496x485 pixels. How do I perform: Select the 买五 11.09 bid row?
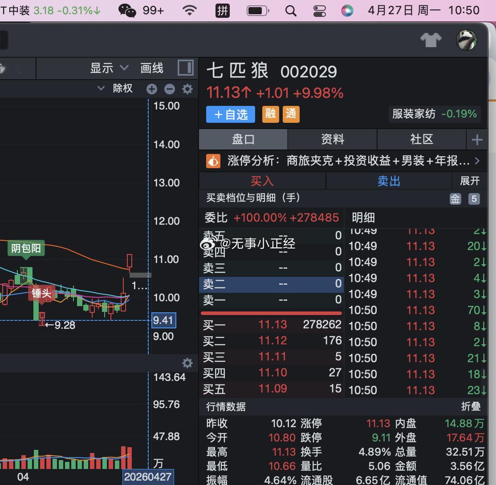pyautogui.click(x=272, y=389)
